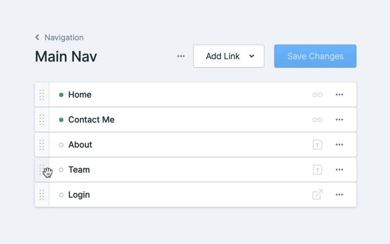Viewport: 390px width, 244px height.
Task: Click the page type icon on About row
Action: (x=317, y=144)
